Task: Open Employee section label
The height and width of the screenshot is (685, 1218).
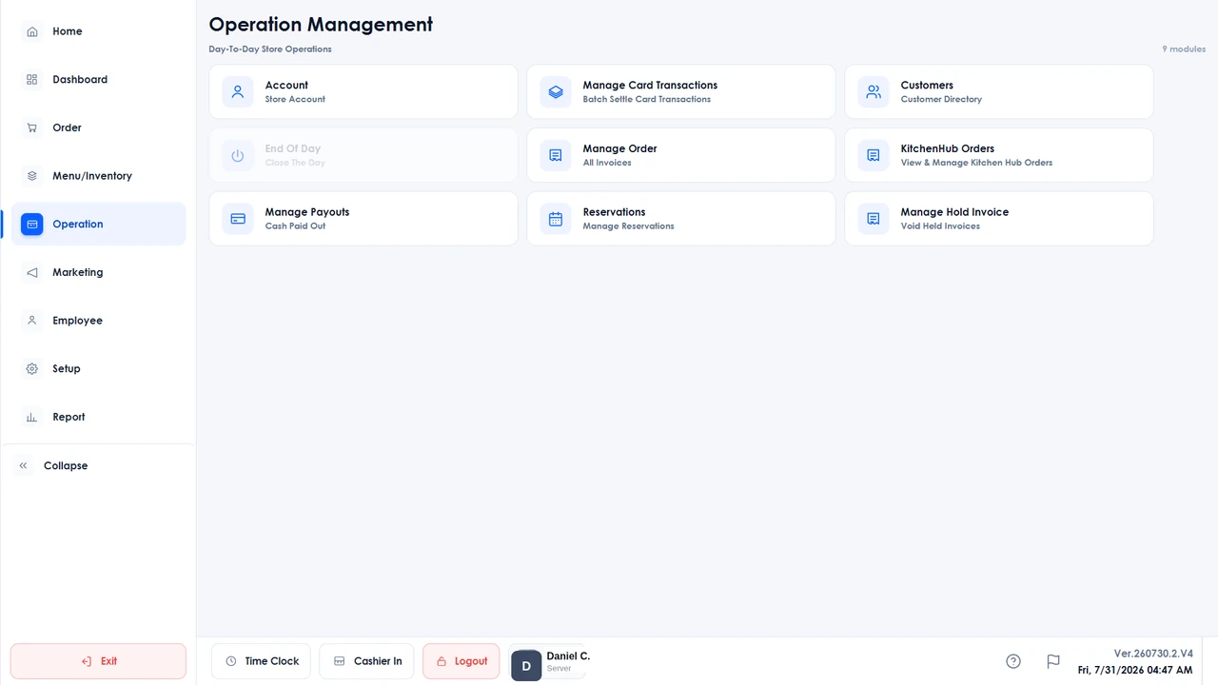Action: (78, 321)
